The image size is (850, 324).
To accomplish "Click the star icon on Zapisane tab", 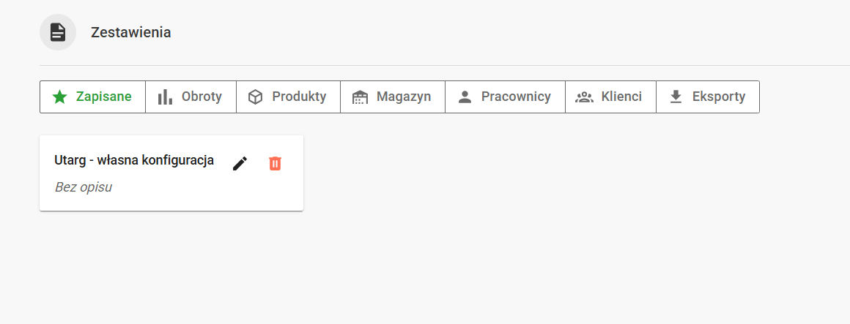I will [x=60, y=97].
